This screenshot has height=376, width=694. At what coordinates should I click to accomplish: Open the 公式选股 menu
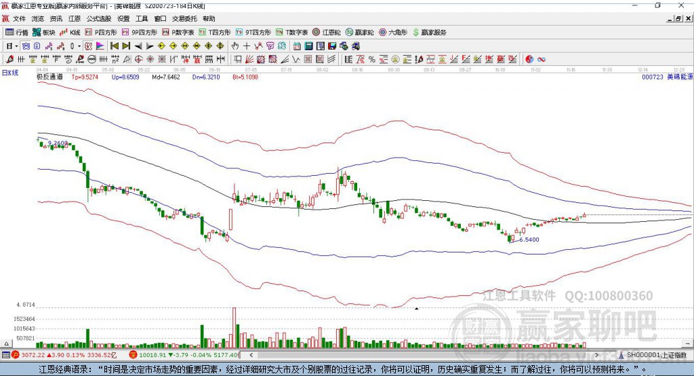coord(99,18)
